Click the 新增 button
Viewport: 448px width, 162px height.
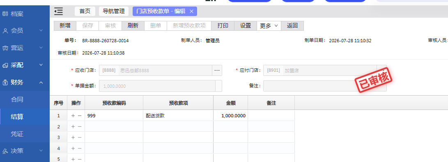pos(65,26)
